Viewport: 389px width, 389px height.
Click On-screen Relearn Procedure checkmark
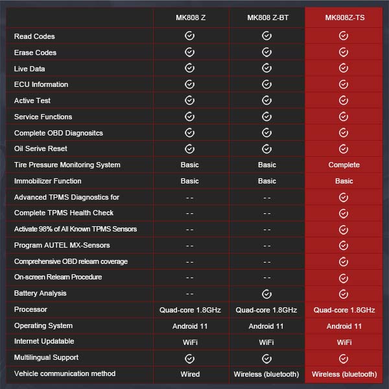[344, 278]
